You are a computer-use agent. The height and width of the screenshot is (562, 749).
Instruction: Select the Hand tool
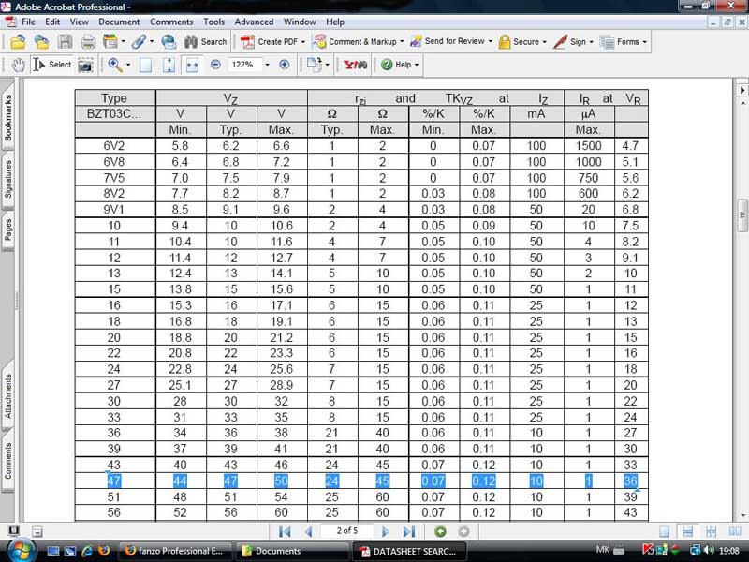coord(18,65)
